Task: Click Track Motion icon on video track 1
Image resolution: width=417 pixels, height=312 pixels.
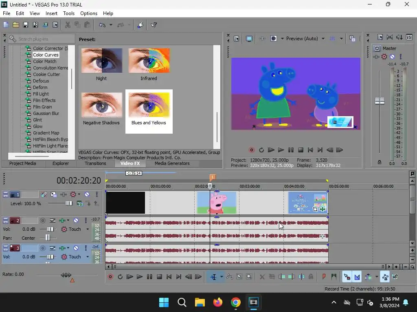Action: [x=53, y=195]
